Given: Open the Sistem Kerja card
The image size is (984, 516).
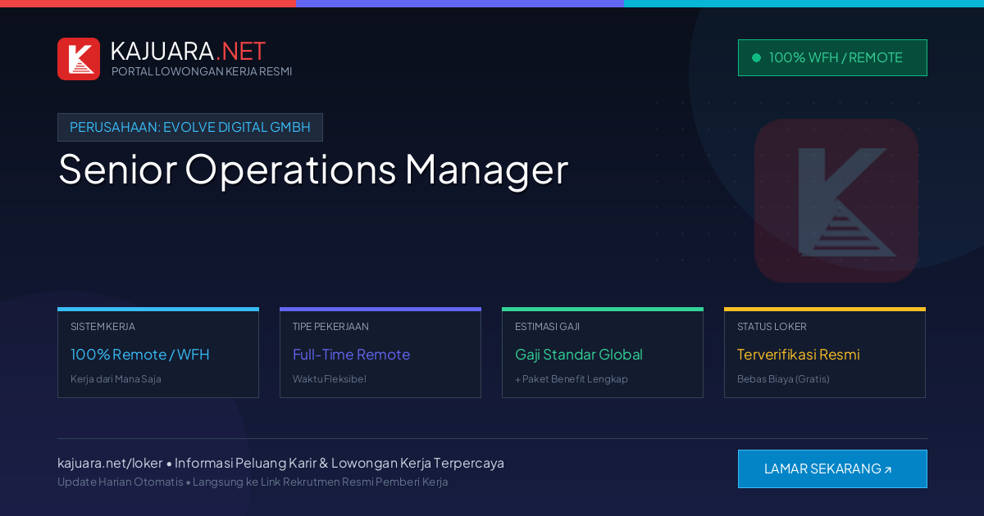Looking at the screenshot, I should (x=158, y=353).
